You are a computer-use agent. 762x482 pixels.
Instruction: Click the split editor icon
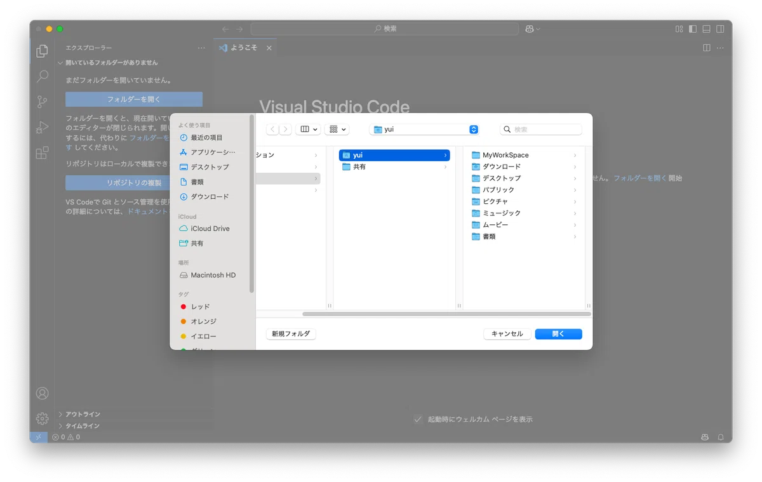pos(707,48)
